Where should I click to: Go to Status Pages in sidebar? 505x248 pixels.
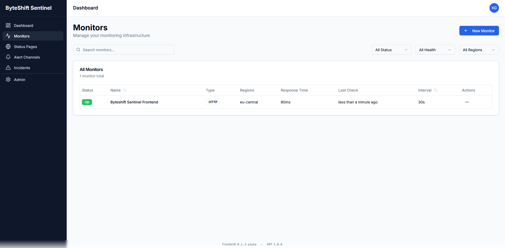(x=25, y=47)
